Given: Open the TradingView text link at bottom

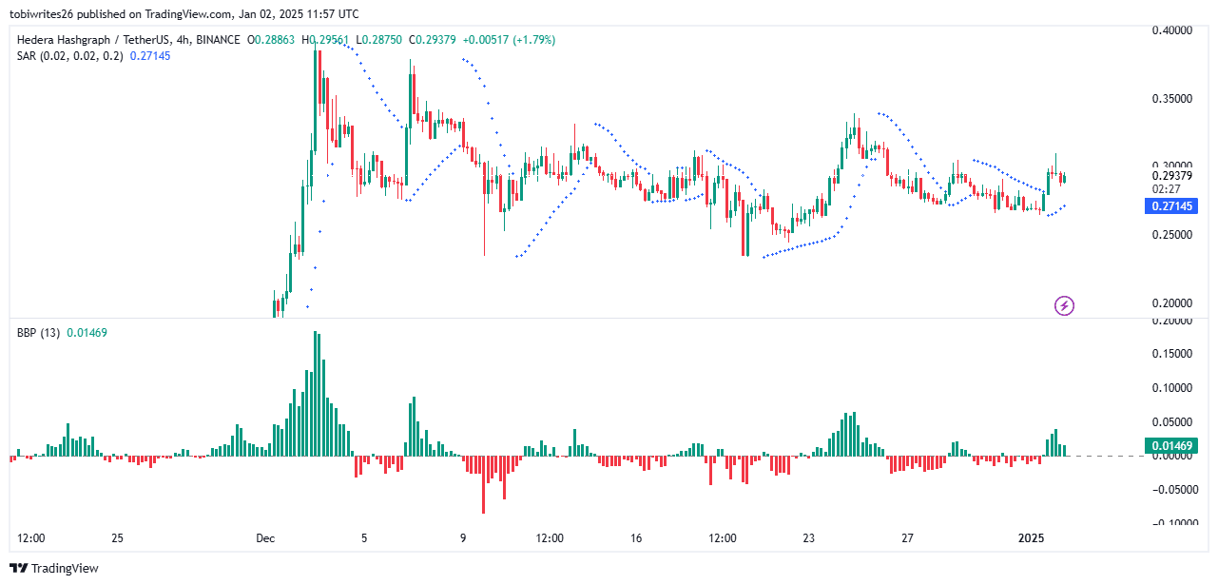Looking at the screenshot, I should tap(65, 569).
